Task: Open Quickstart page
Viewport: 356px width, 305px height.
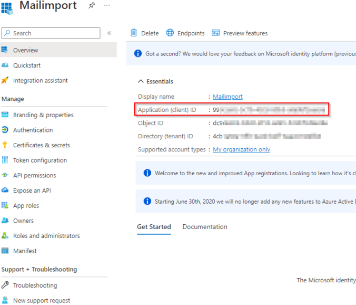Action: (27, 65)
